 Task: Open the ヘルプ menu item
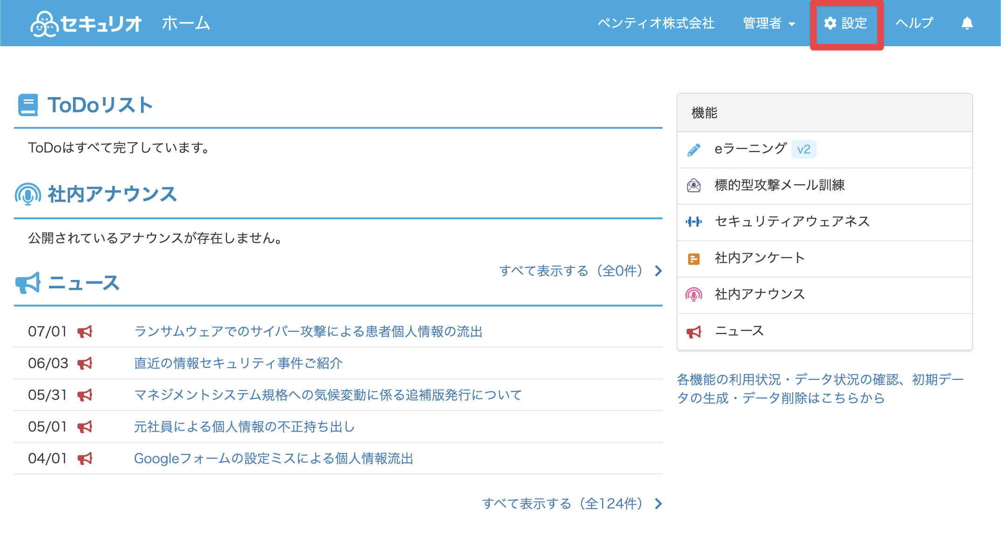[x=914, y=23]
